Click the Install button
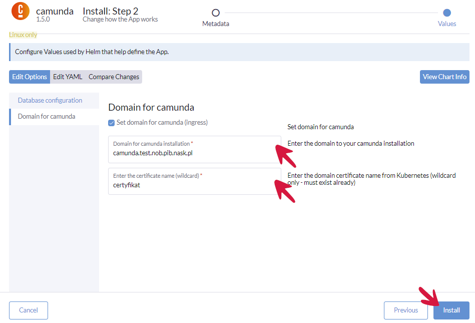Screen dimensions: 475x323 (451, 310)
